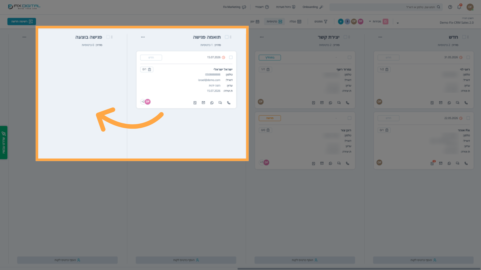Click the horizontal scrollbar at the bottom

click(359, 269)
